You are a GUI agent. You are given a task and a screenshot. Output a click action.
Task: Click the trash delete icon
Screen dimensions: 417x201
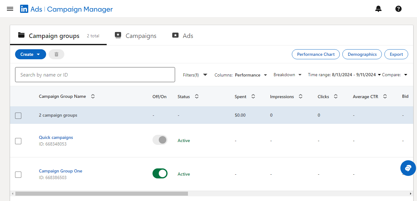56,54
